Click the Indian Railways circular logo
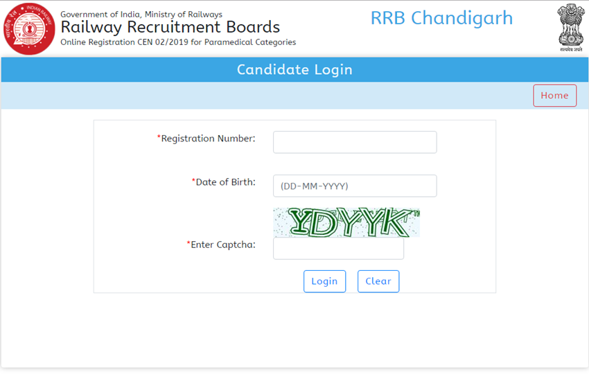589x381 pixels. point(29,29)
